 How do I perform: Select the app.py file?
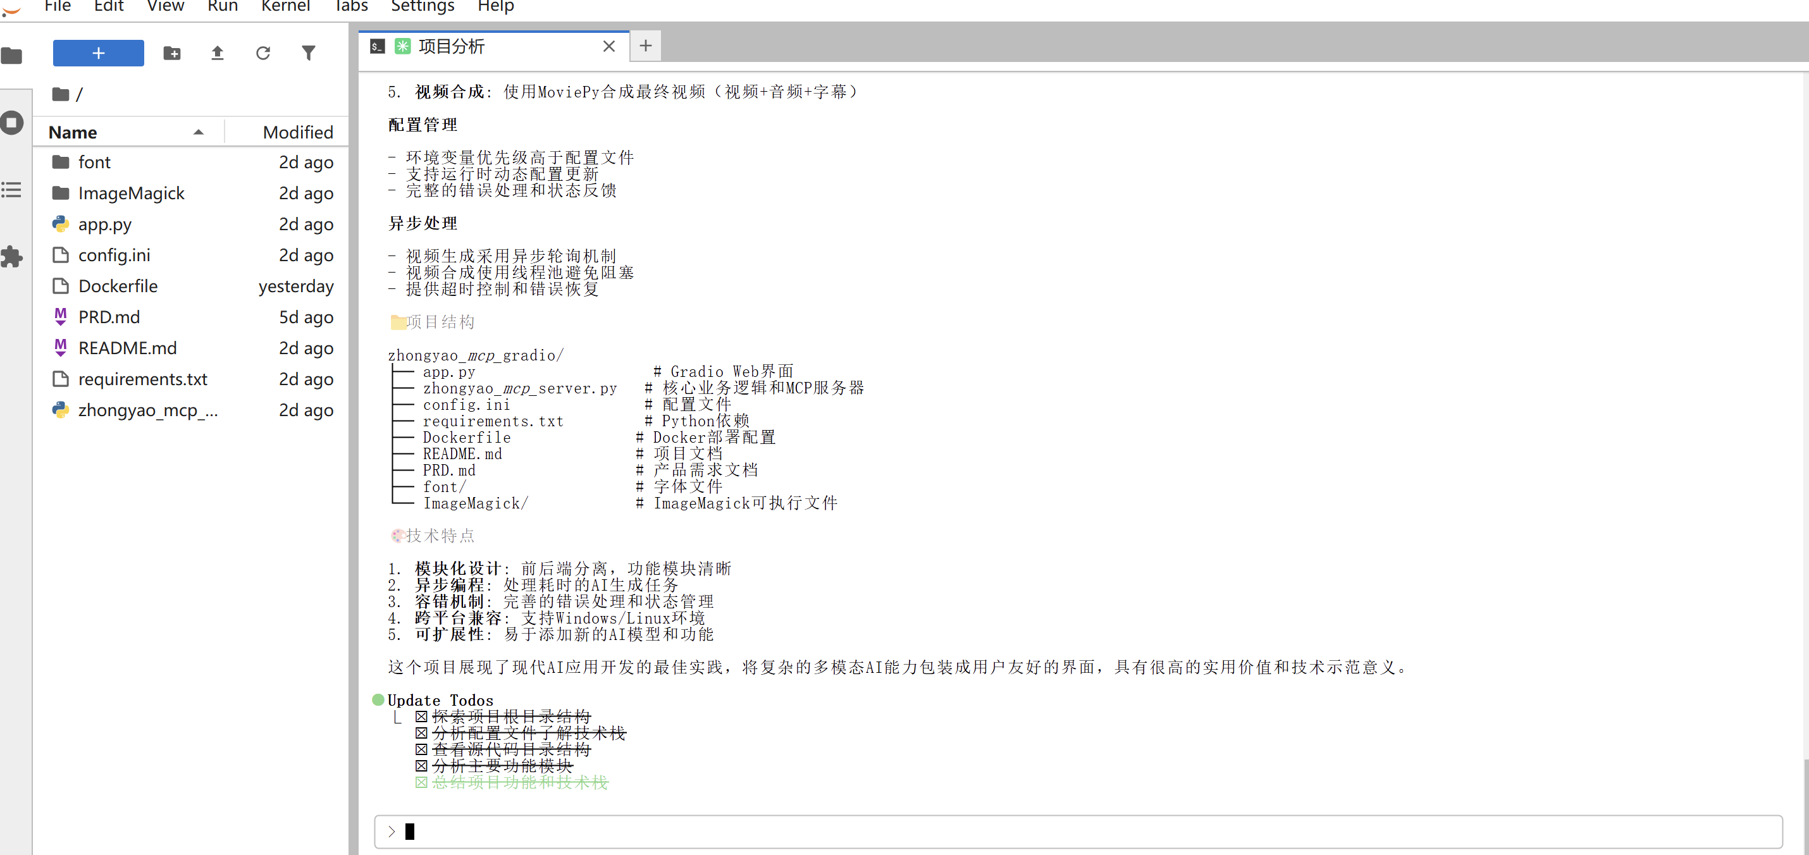[x=191, y=224]
